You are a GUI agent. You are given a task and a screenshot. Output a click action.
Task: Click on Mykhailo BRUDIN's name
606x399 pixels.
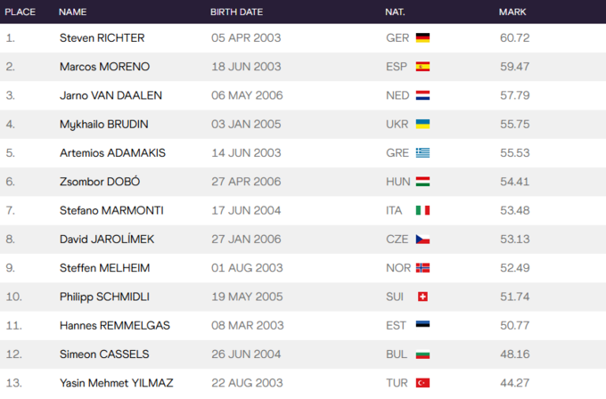tap(103, 124)
